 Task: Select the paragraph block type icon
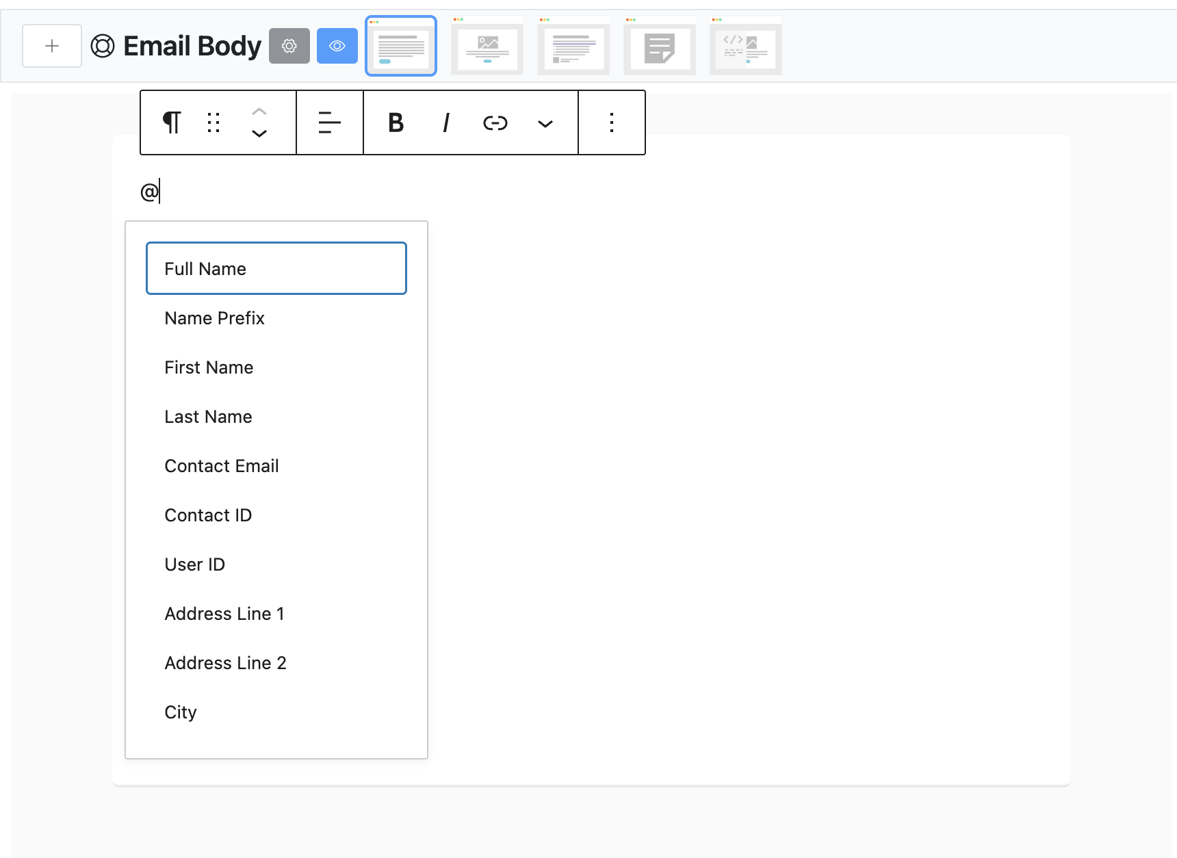point(171,123)
